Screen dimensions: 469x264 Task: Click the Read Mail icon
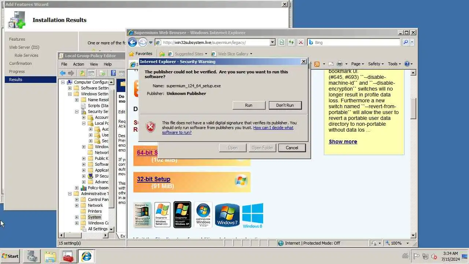[331, 64]
